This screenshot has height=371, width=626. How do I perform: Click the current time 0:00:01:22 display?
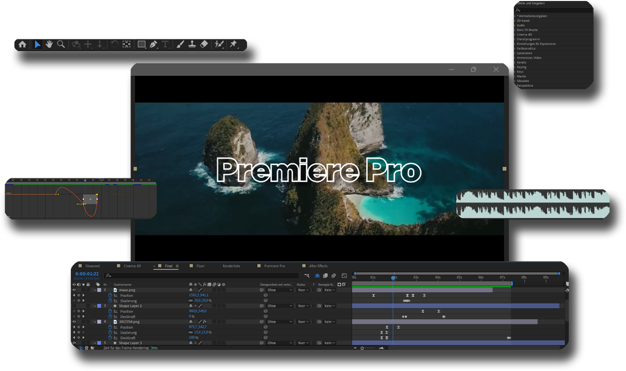(87, 273)
